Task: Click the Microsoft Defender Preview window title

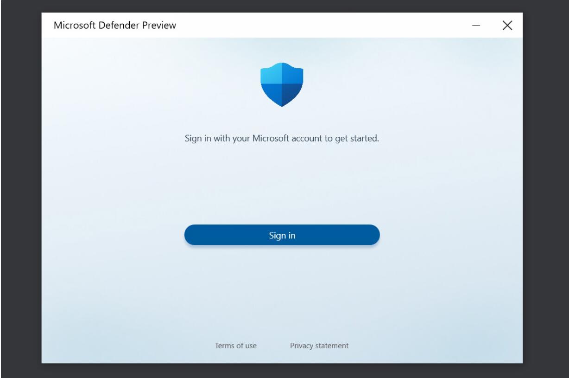Action: (115, 25)
